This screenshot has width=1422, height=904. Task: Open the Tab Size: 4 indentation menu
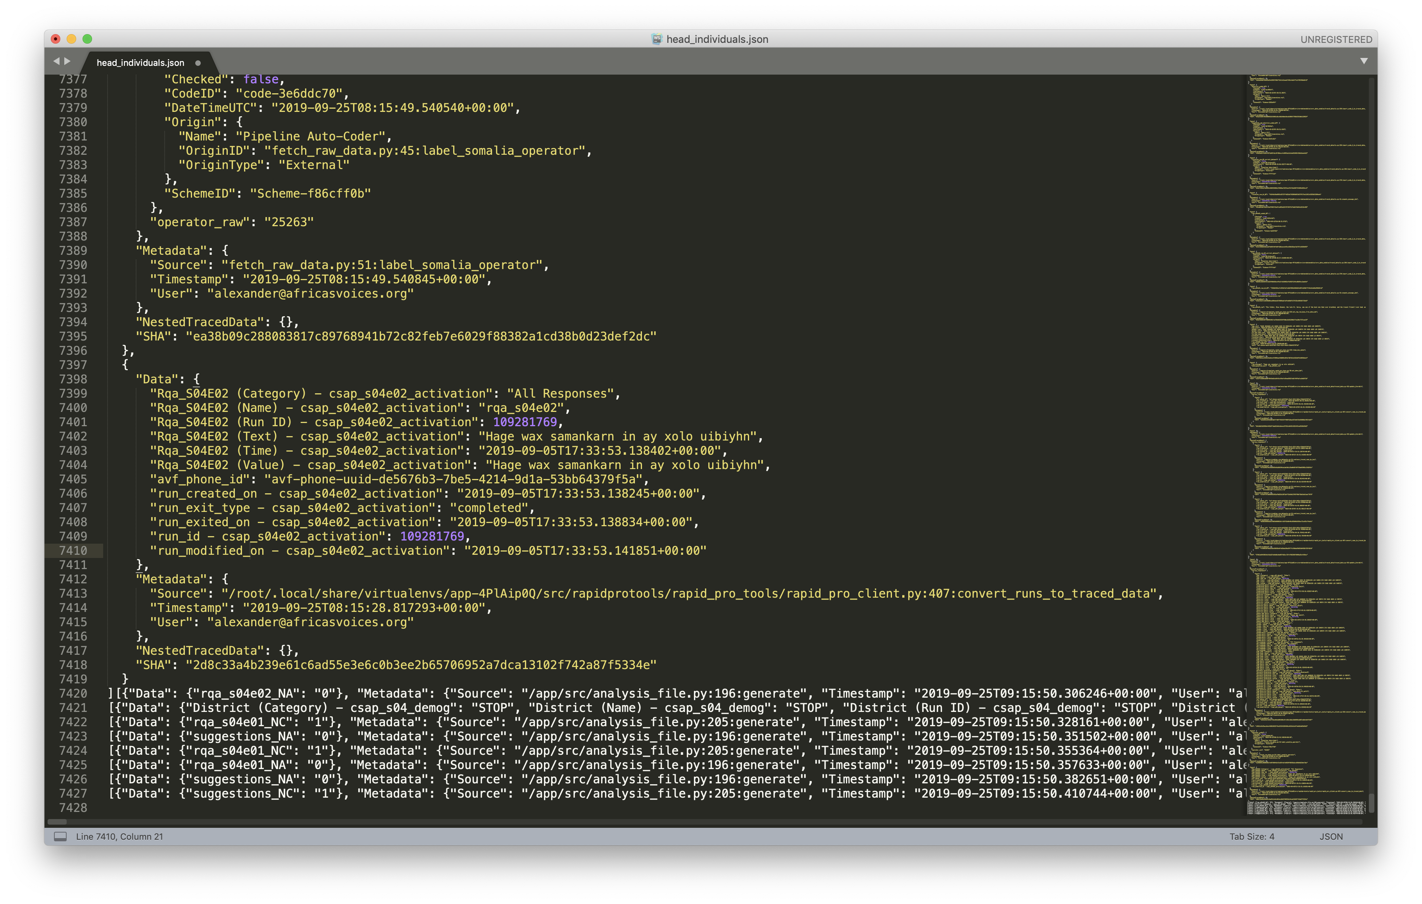click(1251, 836)
